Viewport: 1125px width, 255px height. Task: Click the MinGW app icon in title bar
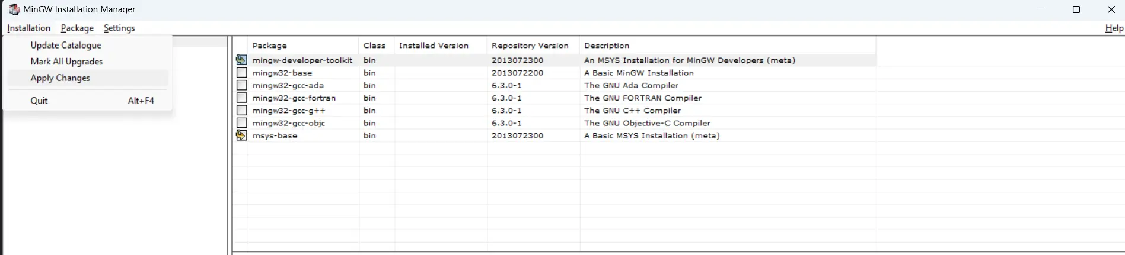click(14, 9)
